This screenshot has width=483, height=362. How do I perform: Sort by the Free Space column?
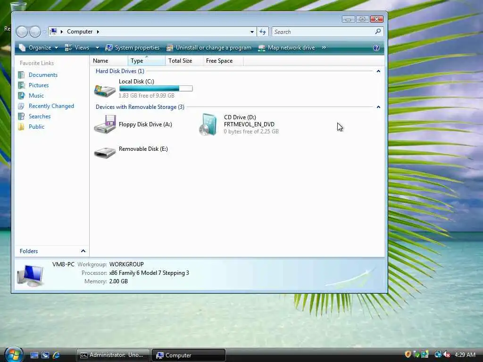pyautogui.click(x=223, y=61)
